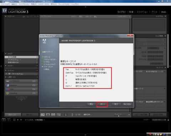Select Survey view icon in toolbar
Viewport: 171px width, 136px height.
tap(58, 114)
